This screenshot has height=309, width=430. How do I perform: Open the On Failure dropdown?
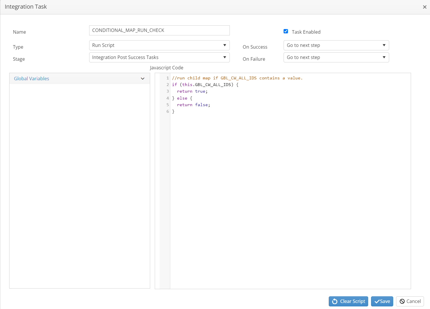tap(336, 57)
